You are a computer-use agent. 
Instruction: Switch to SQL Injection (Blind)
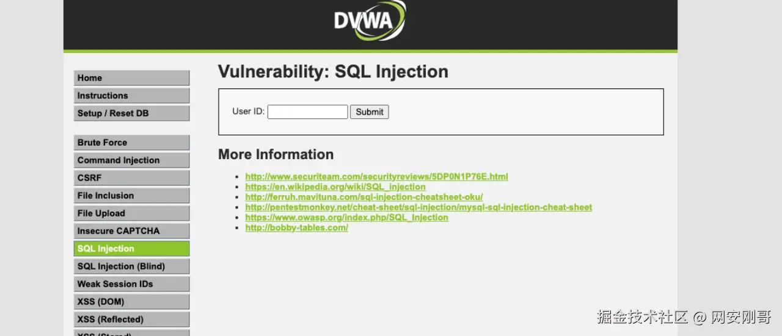point(131,266)
